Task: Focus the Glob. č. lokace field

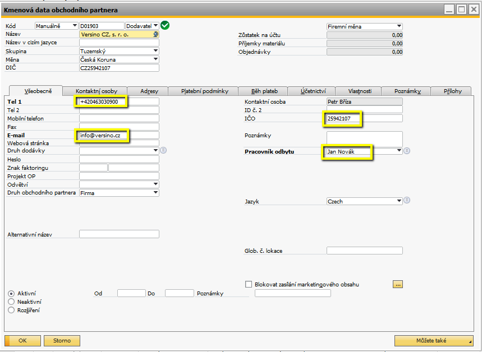Action: tap(365, 251)
